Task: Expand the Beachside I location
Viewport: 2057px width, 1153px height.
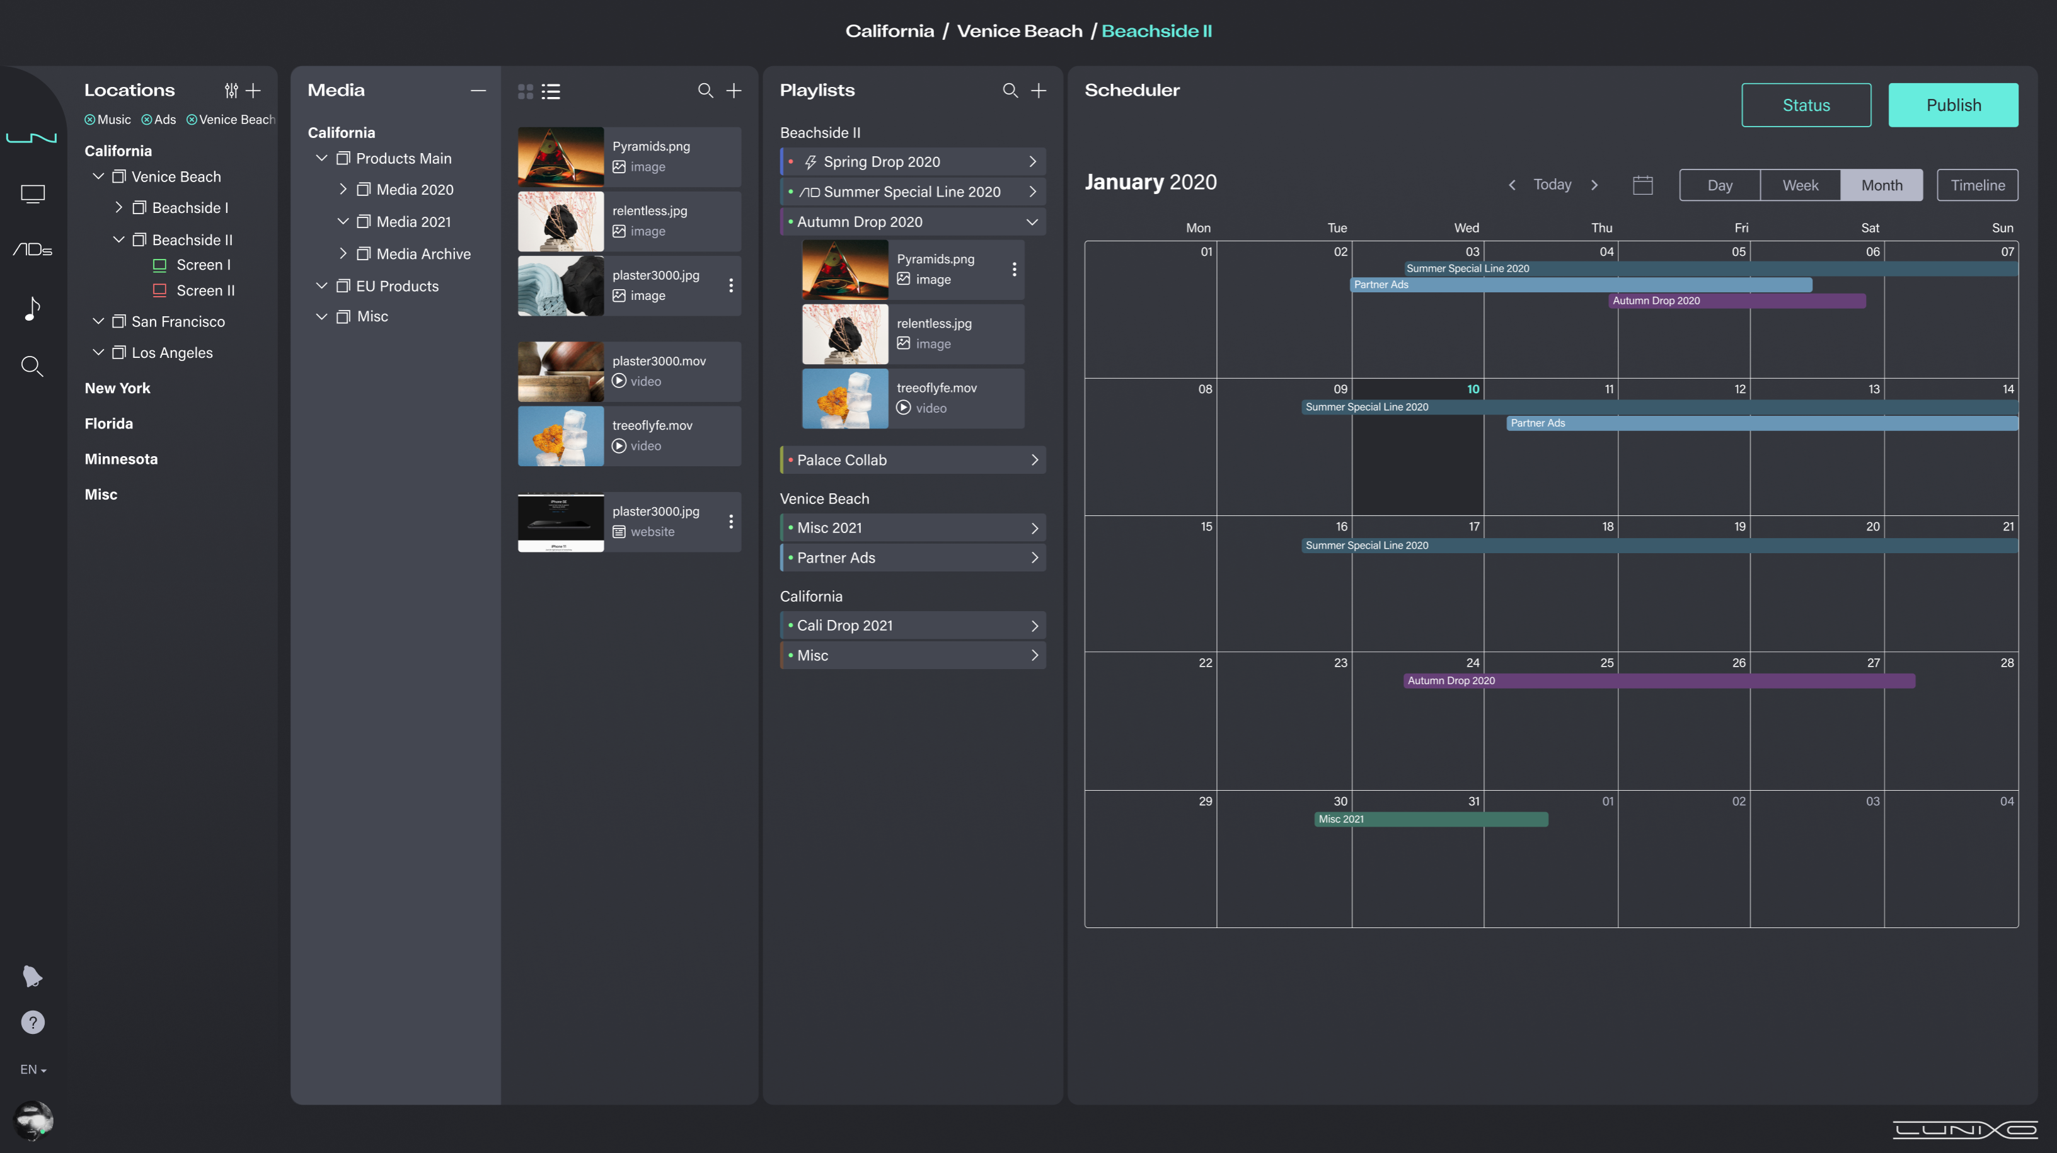Action: point(120,207)
